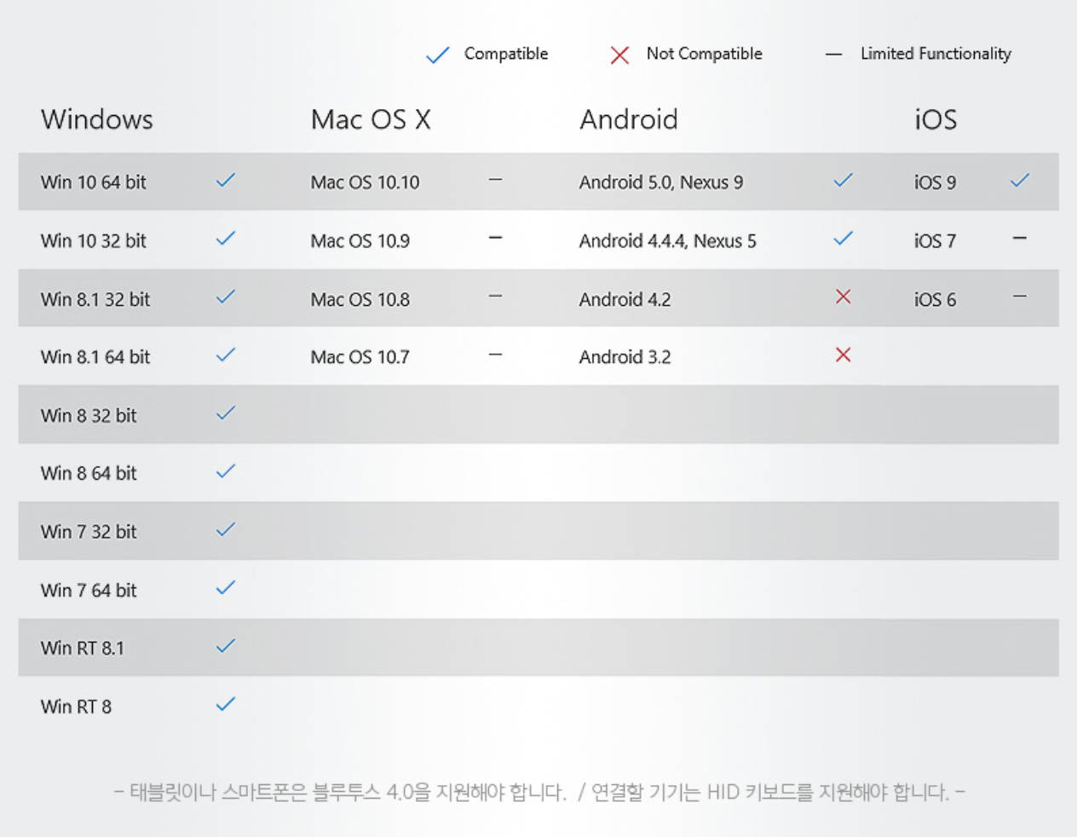
Task: Click the Mac OS 10.7 entry
Action: point(360,357)
